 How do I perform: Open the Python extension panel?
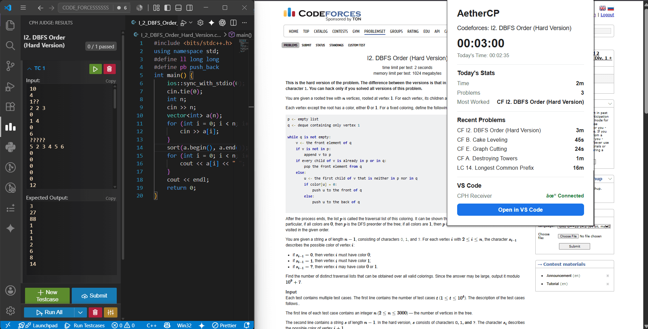coord(10,147)
